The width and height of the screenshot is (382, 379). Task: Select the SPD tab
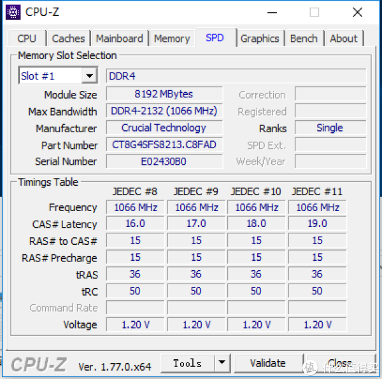click(215, 38)
